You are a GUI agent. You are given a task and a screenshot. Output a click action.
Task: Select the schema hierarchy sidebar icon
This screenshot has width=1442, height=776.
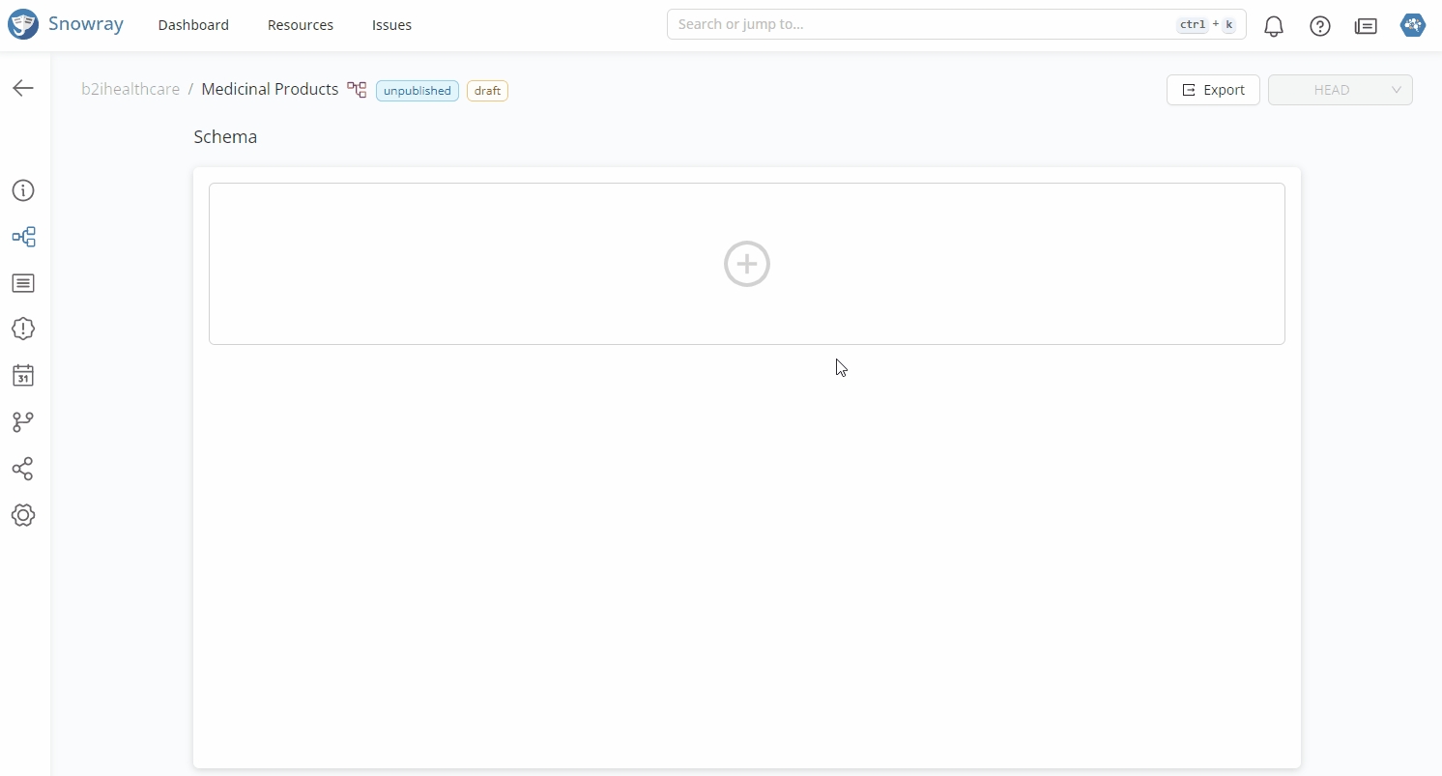click(x=23, y=237)
